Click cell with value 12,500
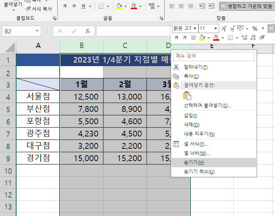The width and height of the screenshot is (275, 216). 82,96
